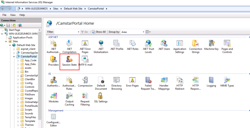Screen dimensions: 250x128
Task: Open Logging feature
Action: click(x=211, y=82)
